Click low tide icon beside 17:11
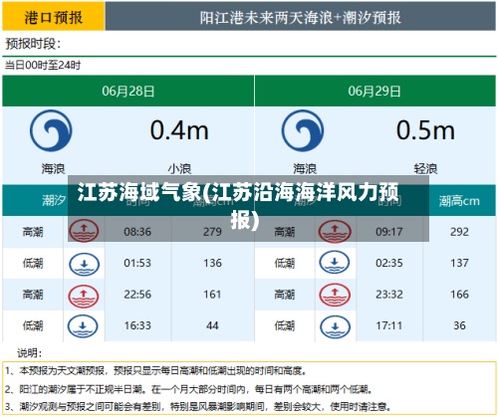 pyautogui.click(x=335, y=326)
